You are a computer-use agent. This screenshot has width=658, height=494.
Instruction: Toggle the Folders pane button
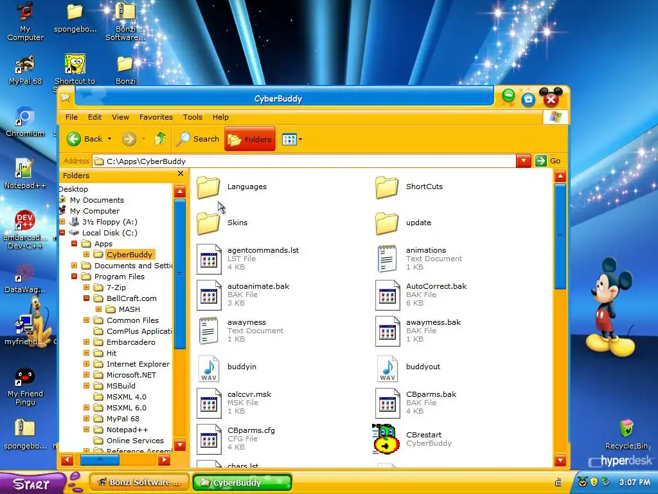[250, 139]
